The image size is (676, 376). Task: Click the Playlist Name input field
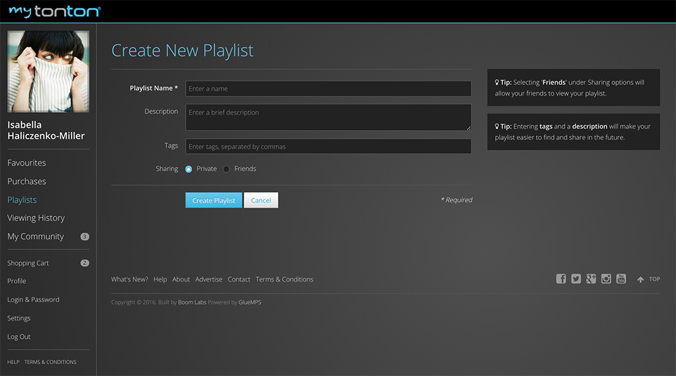pyautogui.click(x=328, y=88)
